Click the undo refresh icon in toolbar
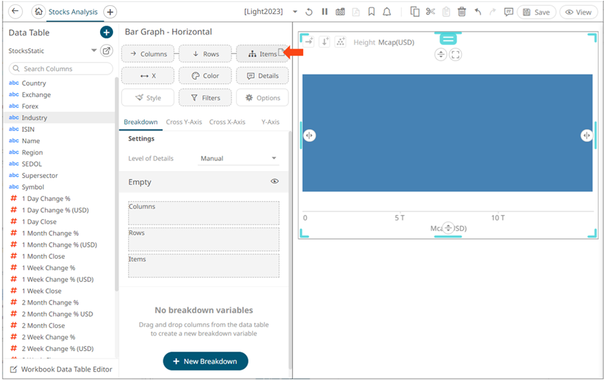 (309, 12)
